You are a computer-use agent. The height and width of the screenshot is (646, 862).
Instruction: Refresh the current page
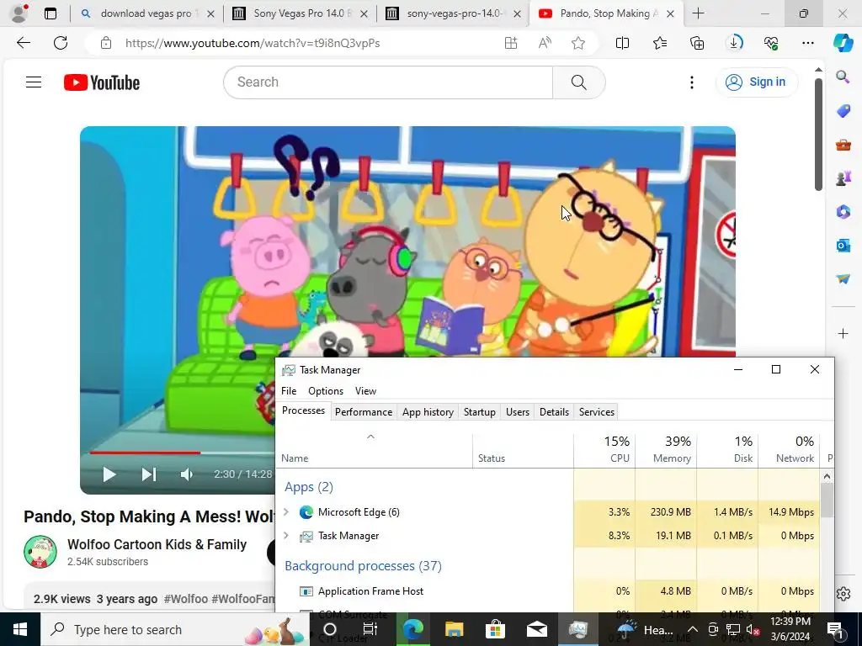[61, 43]
